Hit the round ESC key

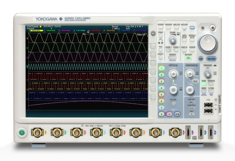tap(153, 33)
